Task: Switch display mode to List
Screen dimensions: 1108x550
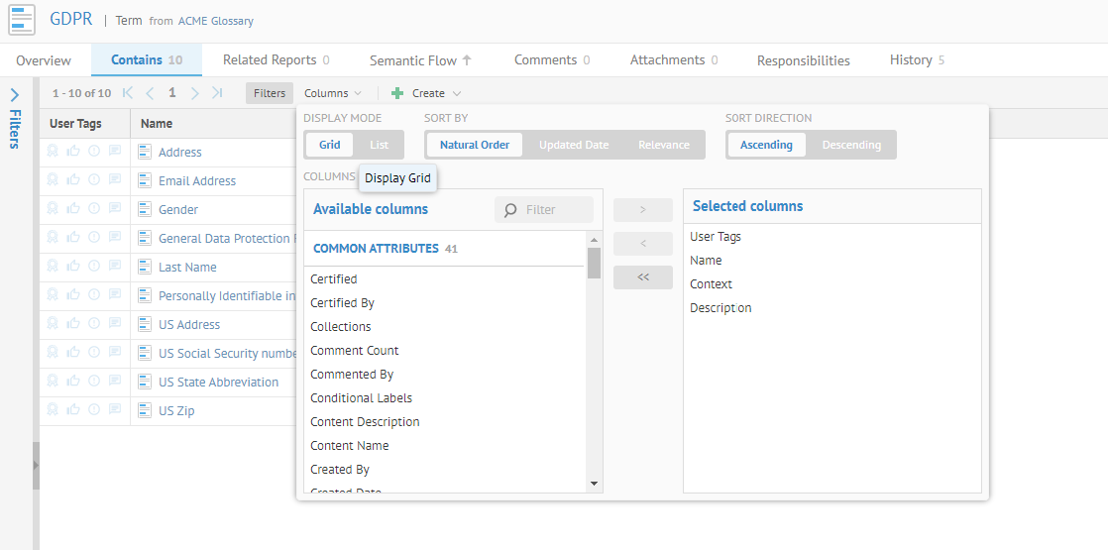Action: click(380, 145)
